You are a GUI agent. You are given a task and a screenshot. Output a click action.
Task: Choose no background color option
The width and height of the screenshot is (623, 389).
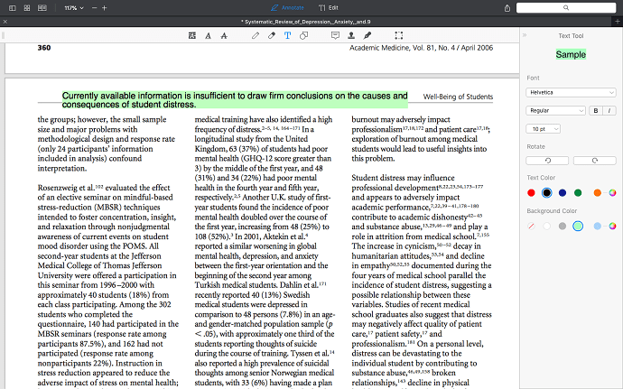coord(531,226)
